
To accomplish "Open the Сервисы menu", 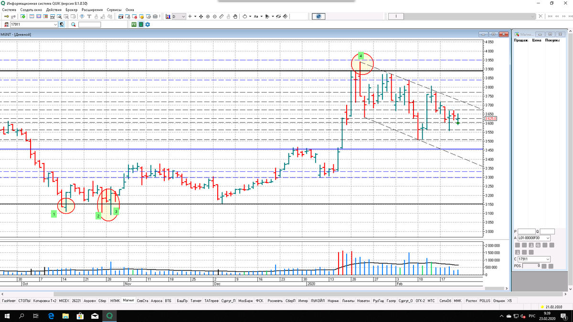I will coord(114,10).
